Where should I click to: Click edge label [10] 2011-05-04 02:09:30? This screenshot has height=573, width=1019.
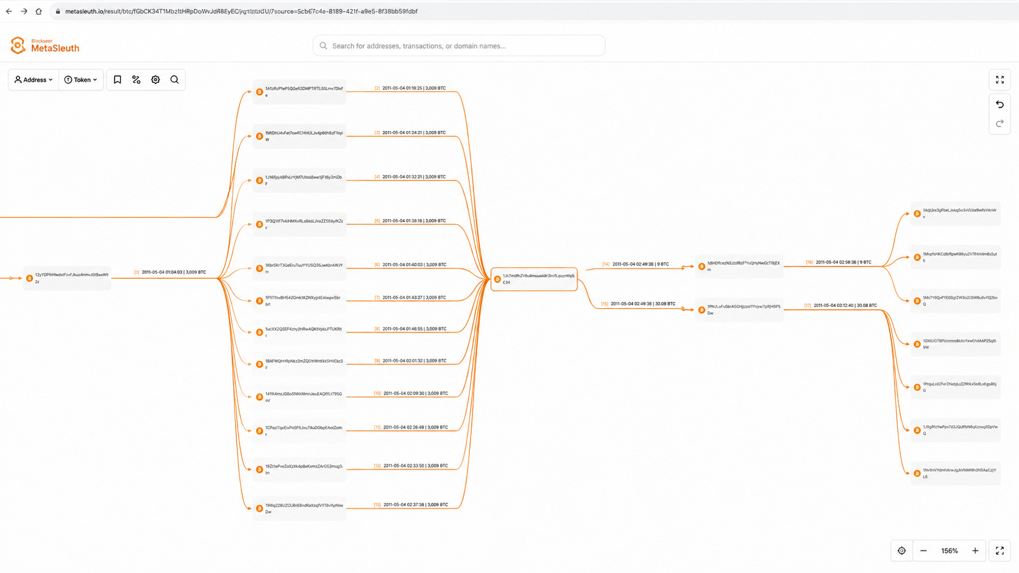pyautogui.click(x=411, y=393)
